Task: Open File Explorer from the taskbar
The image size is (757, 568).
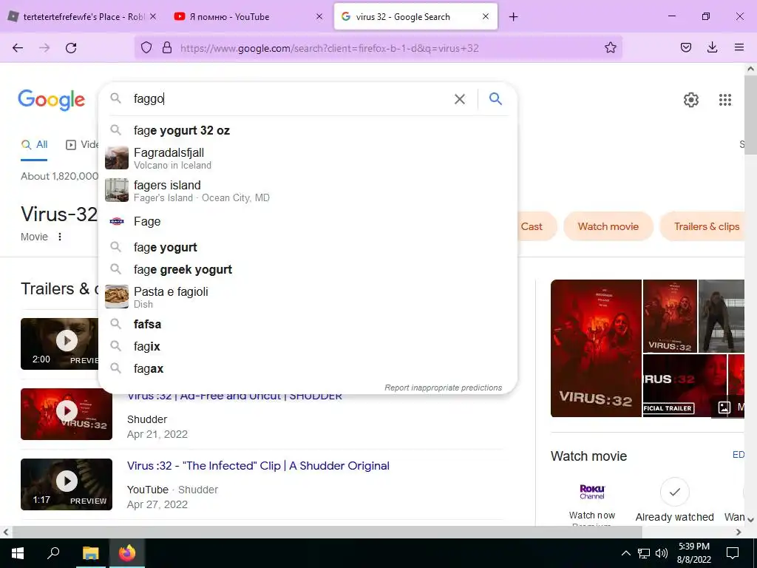Action: pos(90,553)
